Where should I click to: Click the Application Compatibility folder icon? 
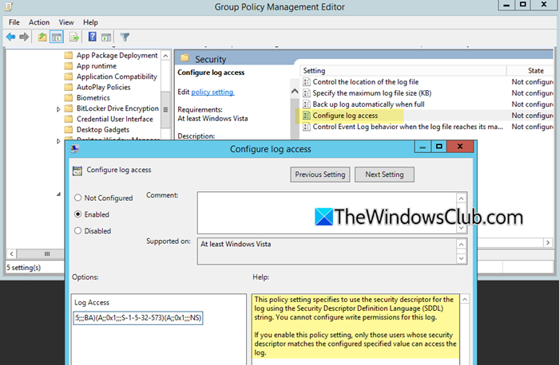click(x=69, y=77)
